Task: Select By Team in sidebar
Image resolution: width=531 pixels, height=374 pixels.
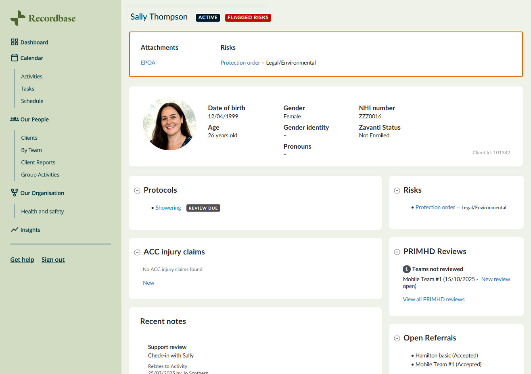Action: point(31,150)
